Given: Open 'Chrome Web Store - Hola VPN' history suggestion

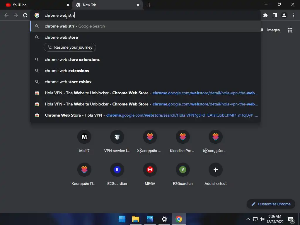Looking at the screenshot, I should (x=145, y=115).
